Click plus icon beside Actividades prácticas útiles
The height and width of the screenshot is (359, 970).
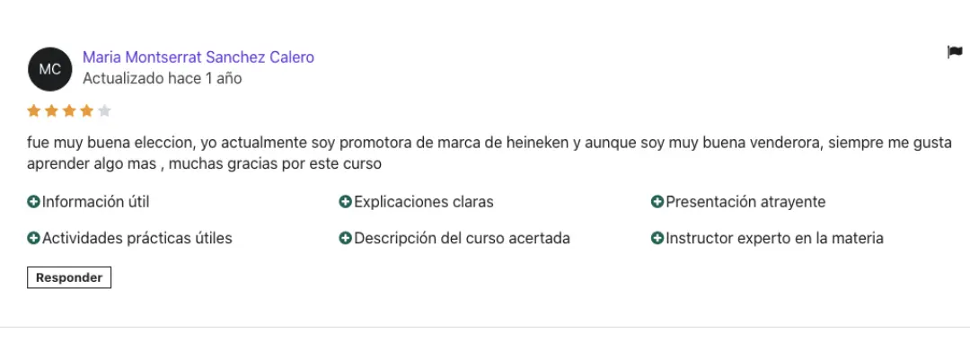[x=34, y=238]
